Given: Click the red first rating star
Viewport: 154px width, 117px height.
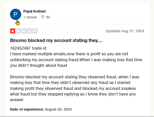Looking at the screenshot, I should [13, 31].
